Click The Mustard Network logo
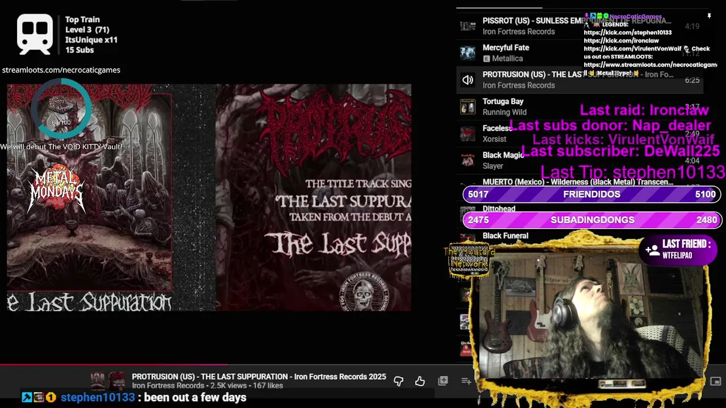The image size is (726, 408). (468, 260)
